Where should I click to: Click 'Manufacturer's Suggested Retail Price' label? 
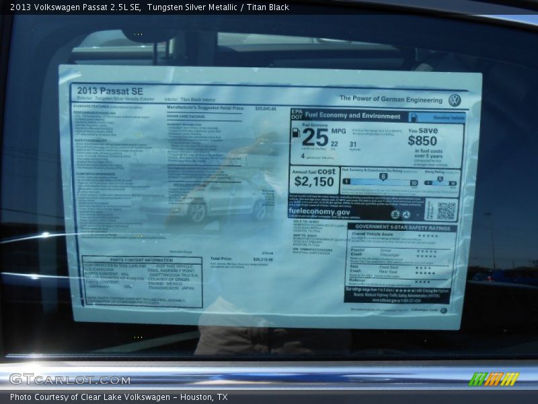click(205, 108)
